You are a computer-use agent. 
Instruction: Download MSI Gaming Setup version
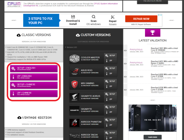[110, 81]
